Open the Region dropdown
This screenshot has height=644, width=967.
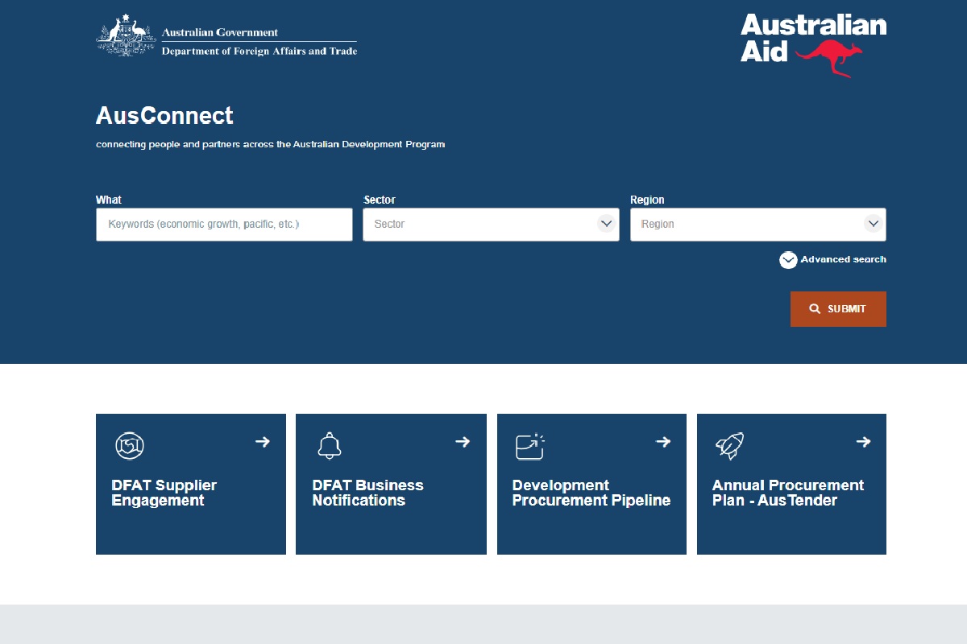[x=757, y=225]
